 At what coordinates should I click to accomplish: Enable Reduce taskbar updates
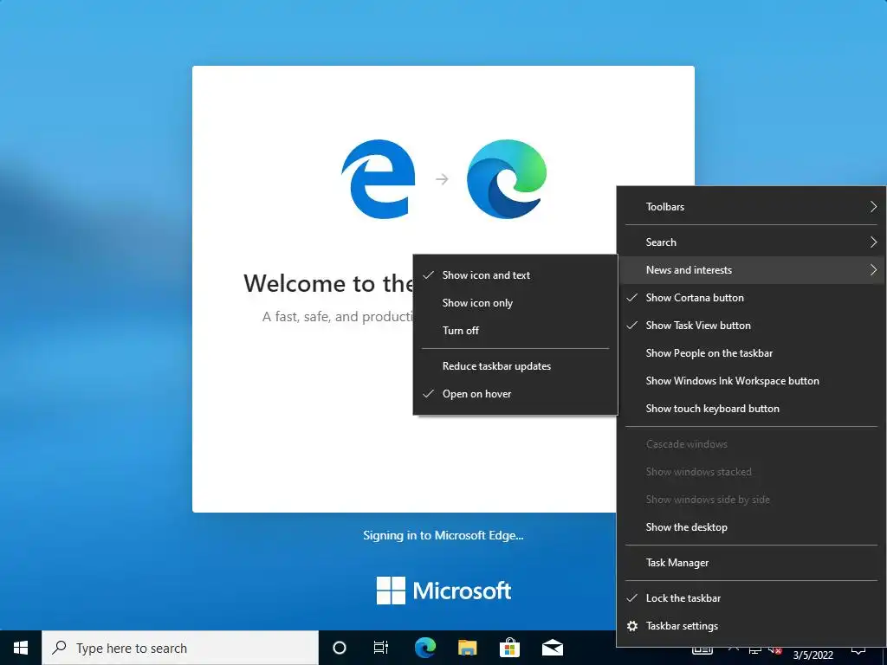click(515, 366)
